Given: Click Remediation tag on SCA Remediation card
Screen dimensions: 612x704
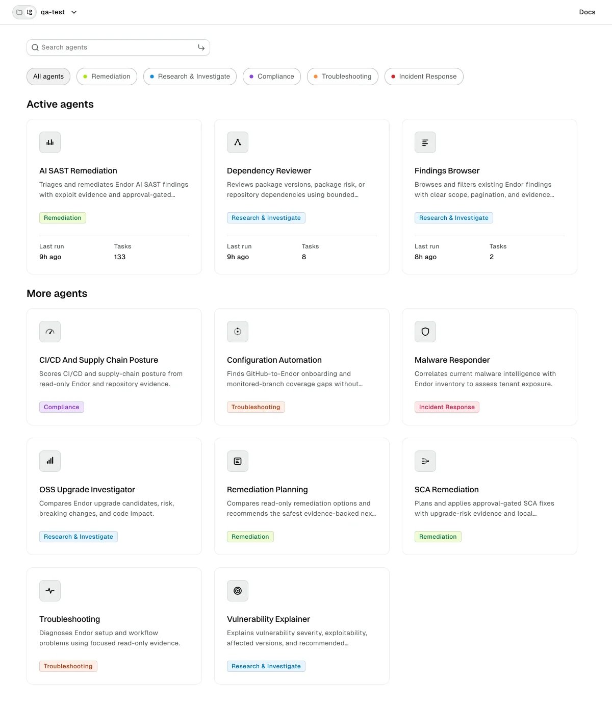Looking at the screenshot, I should point(438,537).
